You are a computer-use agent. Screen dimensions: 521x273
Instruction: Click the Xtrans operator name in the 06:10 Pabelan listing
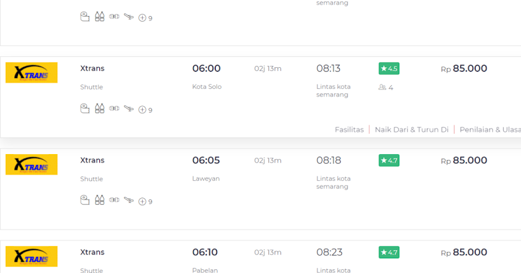click(92, 252)
